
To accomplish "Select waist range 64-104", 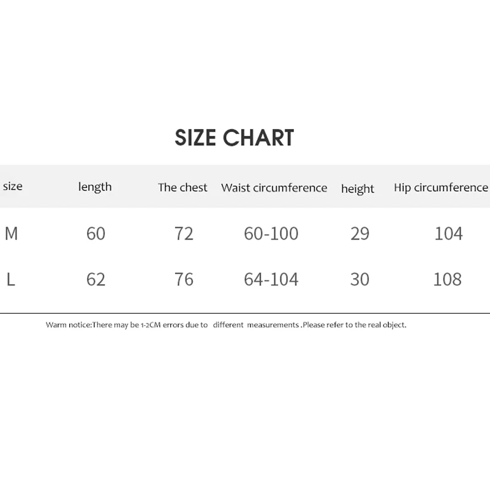I will (x=271, y=279).
